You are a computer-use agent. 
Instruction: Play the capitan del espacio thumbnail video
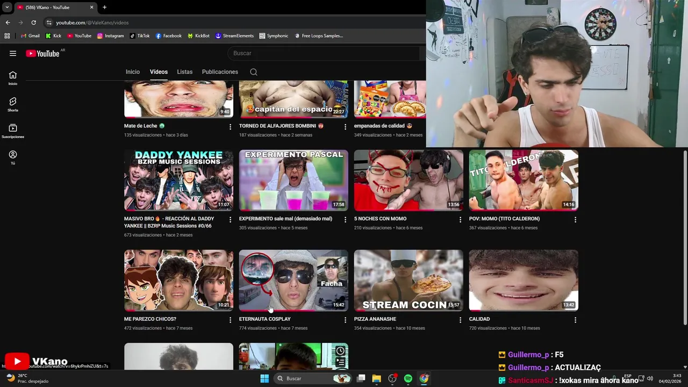click(x=293, y=99)
